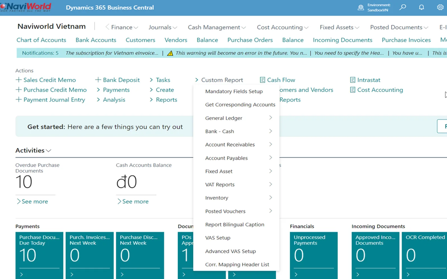The height and width of the screenshot is (279, 447).
Task: Click plus icon beside Payment Journal Entry
Action: tap(18, 99)
